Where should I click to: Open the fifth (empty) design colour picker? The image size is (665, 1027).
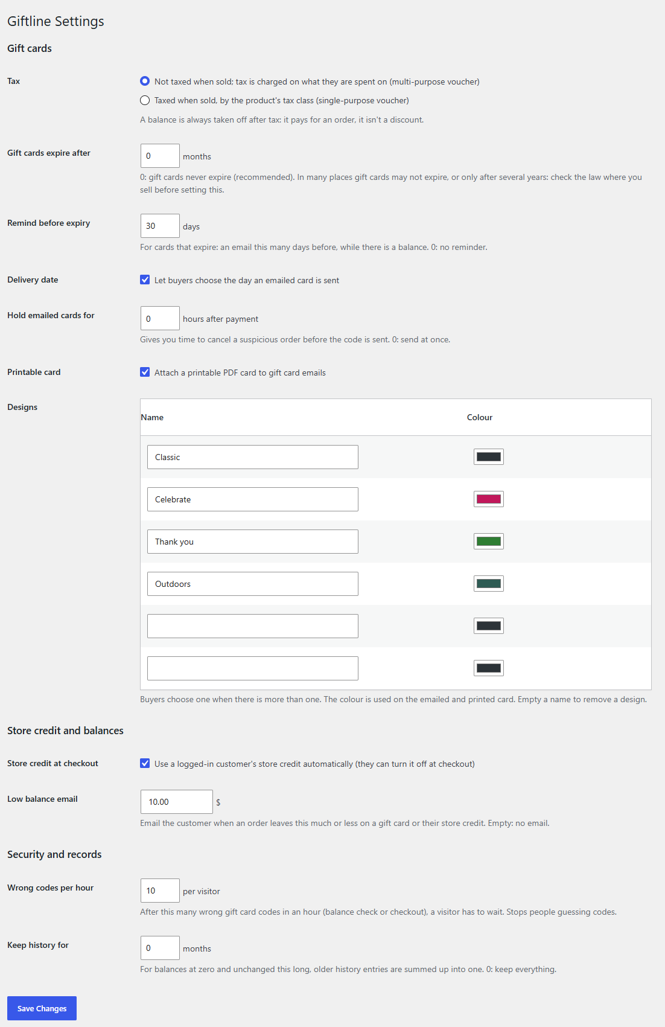tap(489, 626)
